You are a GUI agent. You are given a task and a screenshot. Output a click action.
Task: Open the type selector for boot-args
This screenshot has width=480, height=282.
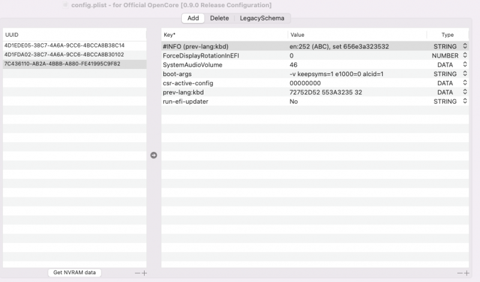click(465, 73)
